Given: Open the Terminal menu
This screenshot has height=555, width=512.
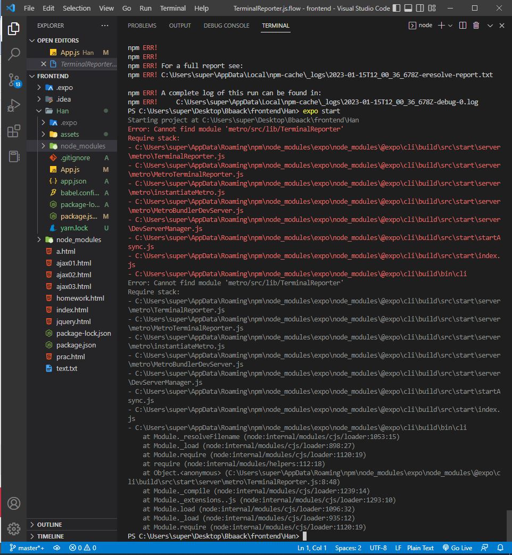Looking at the screenshot, I should pos(173,8).
